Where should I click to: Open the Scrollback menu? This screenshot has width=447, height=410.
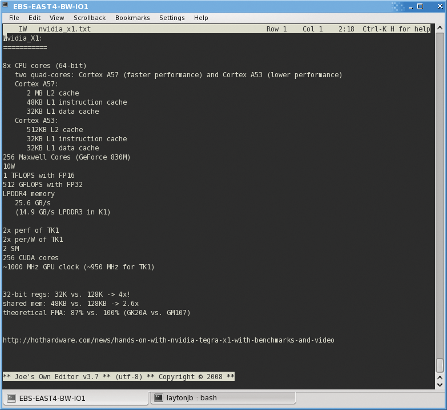click(x=90, y=18)
